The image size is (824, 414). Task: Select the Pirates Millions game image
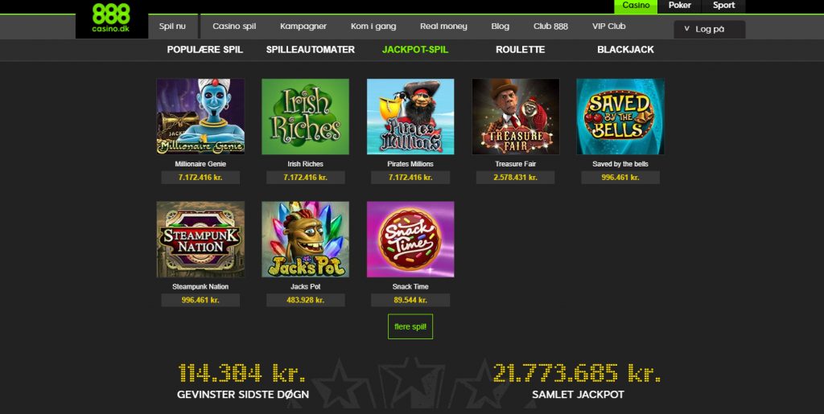coord(410,117)
